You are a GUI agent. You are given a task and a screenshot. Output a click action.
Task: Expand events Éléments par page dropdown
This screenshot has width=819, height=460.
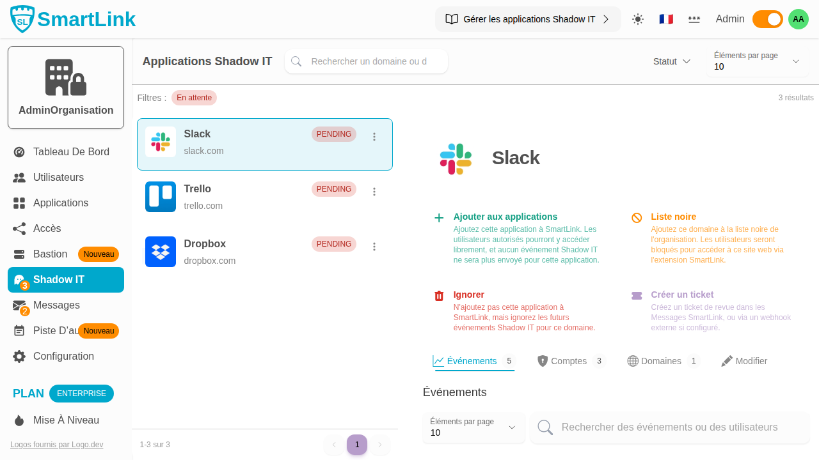pyautogui.click(x=473, y=427)
